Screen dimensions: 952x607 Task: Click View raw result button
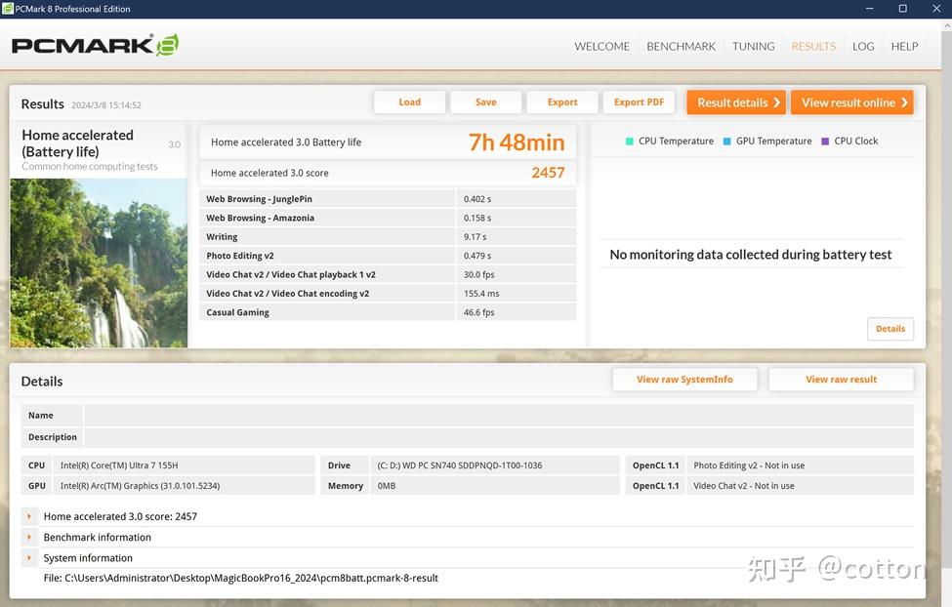click(x=841, y=380)
